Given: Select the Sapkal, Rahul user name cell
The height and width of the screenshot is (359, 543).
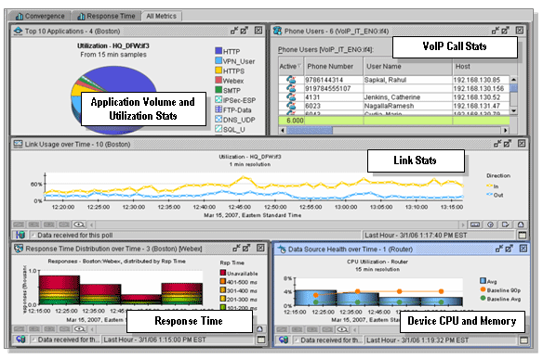Looking at the screenshot, I should (x=408, y=80).
